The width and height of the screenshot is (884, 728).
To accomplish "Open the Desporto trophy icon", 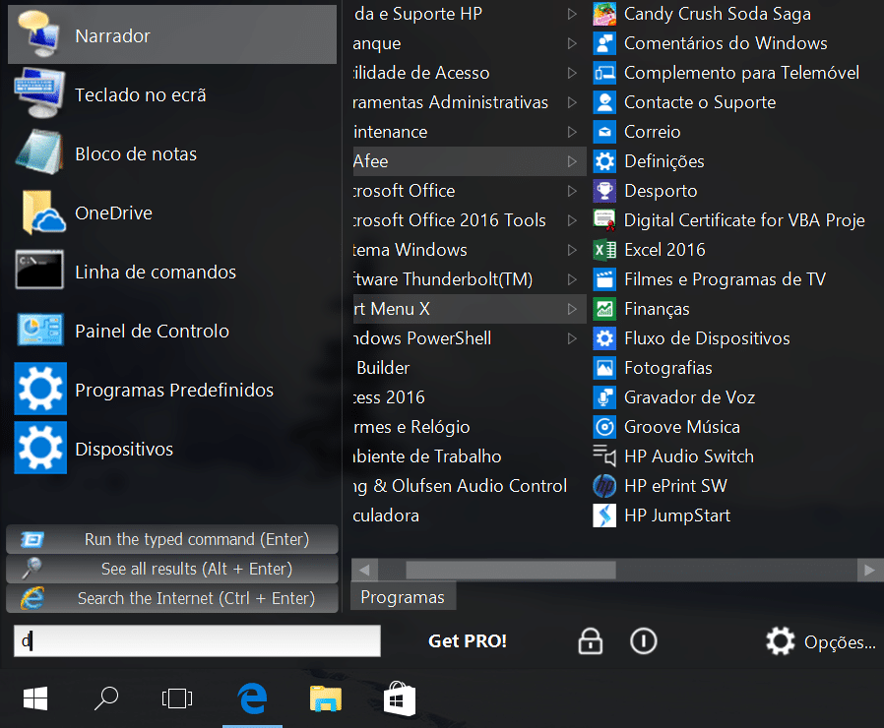I will [604, 191].
